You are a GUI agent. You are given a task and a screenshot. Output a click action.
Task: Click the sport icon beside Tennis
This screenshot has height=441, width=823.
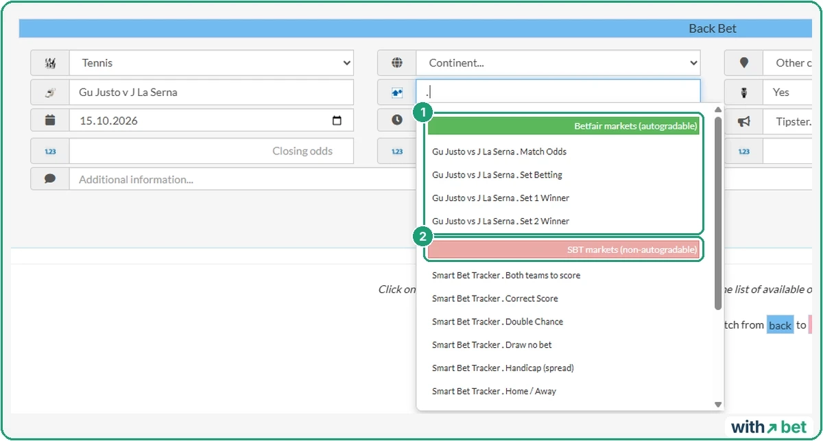(50, 63)
